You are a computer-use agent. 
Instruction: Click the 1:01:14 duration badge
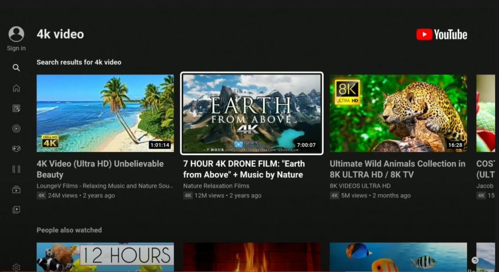coord(160,145)
